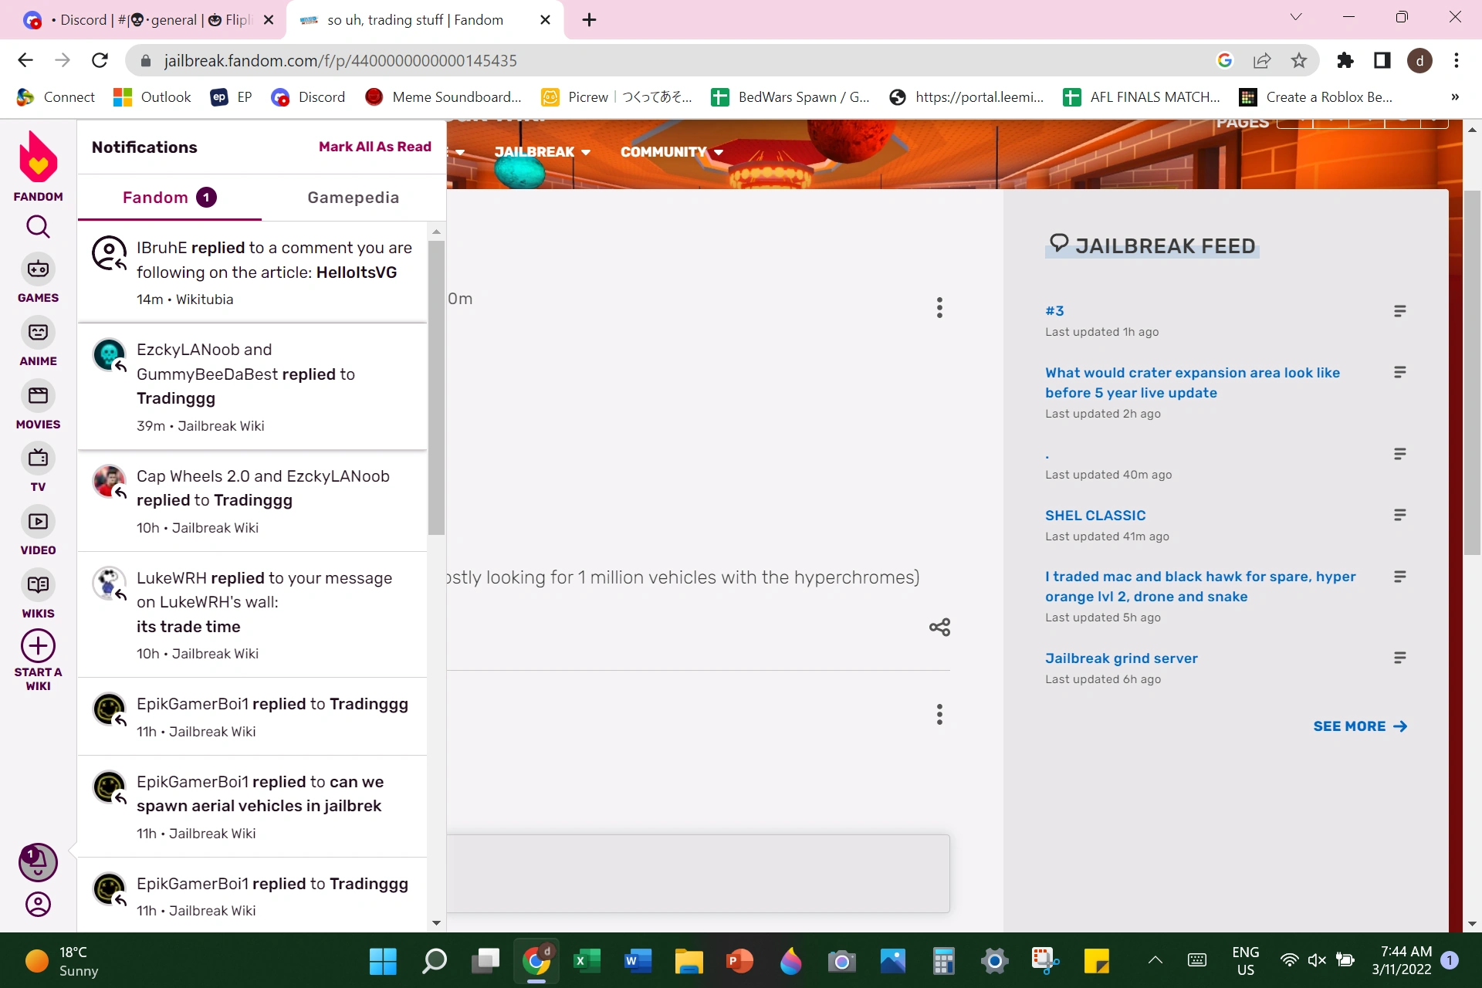Expand the COMMUNITY navigation dropdown

click(669, 152)
